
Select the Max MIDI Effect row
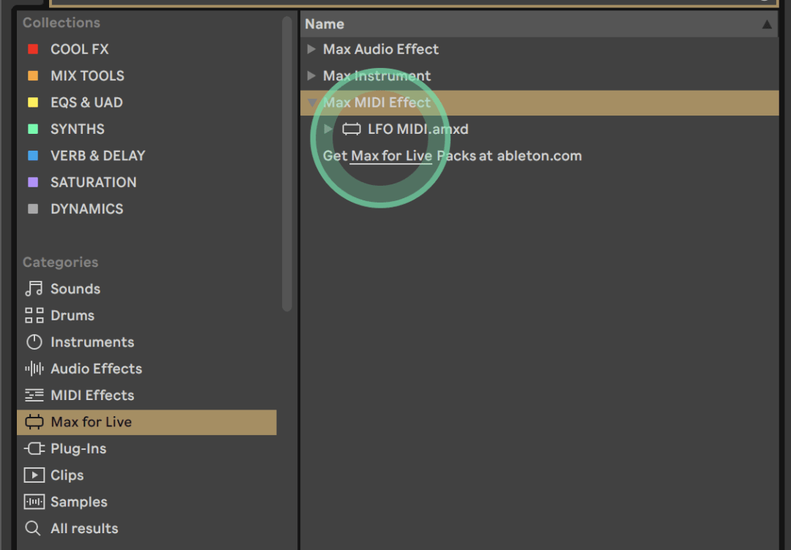pyautogui.click(x=539, y=102)
